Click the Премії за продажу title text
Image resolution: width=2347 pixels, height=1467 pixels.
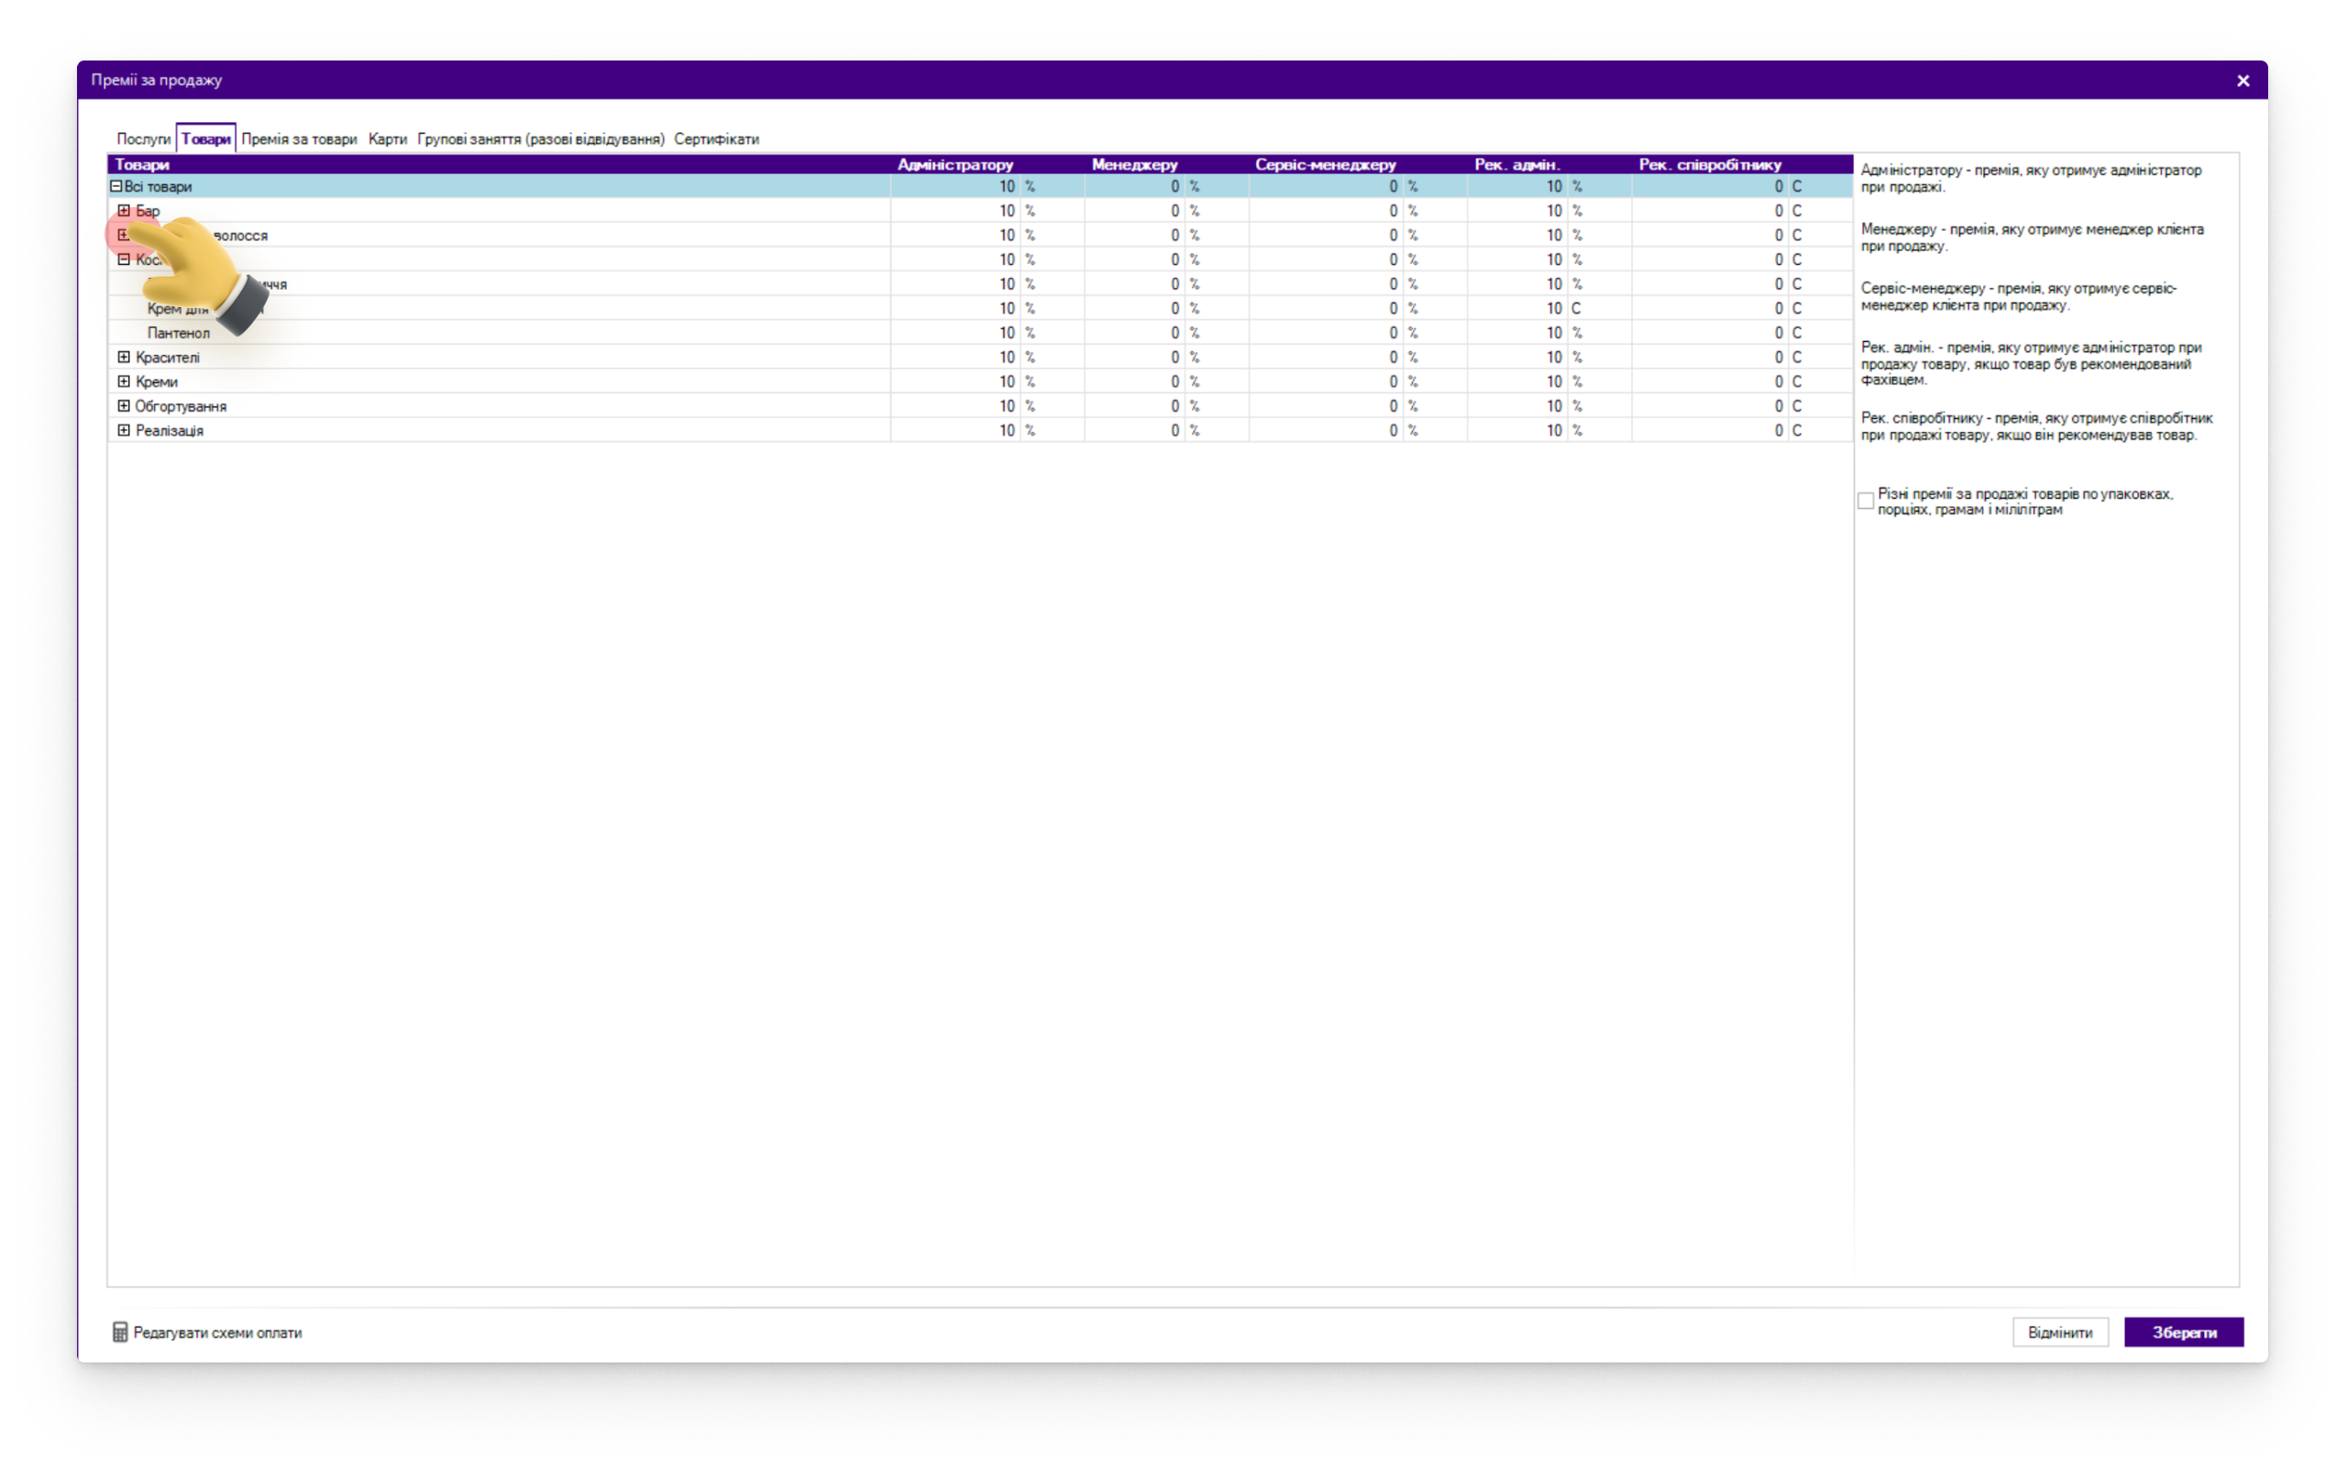(x=156, y=80)
